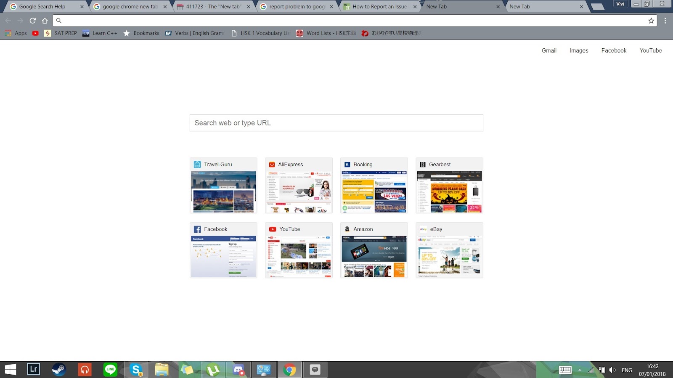Switch to Chrome in the taskbar

click(x=289, y=370)
